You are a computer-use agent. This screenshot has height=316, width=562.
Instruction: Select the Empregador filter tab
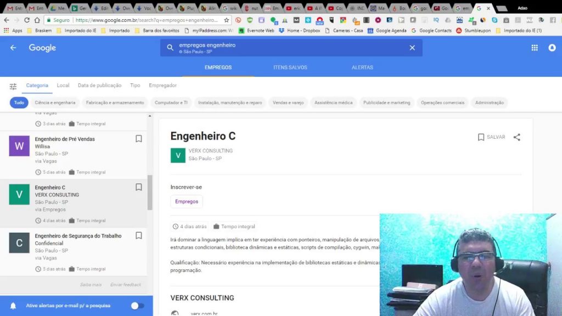coord(162,85)
